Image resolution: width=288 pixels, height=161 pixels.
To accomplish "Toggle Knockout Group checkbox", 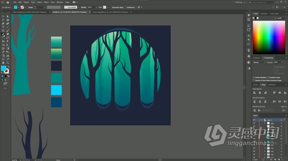I will point(268,77).
